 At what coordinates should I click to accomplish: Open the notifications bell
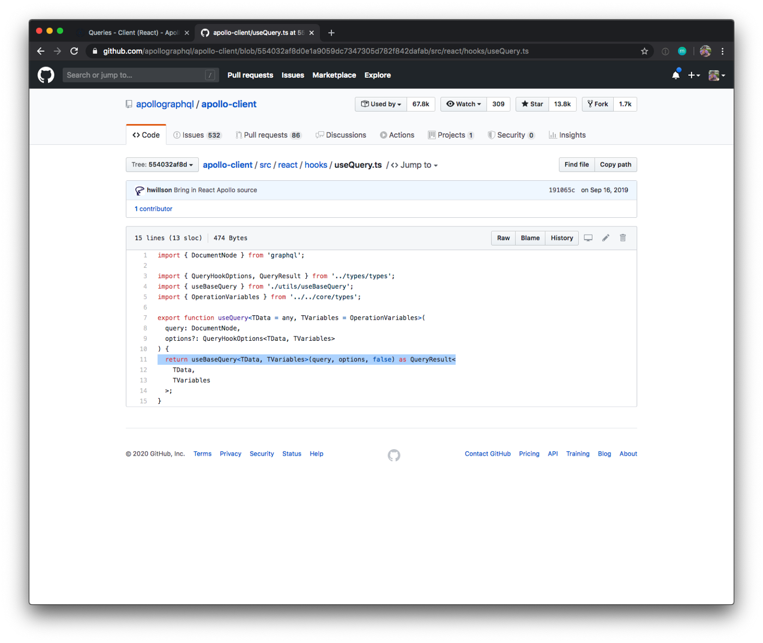click(676, 75)
